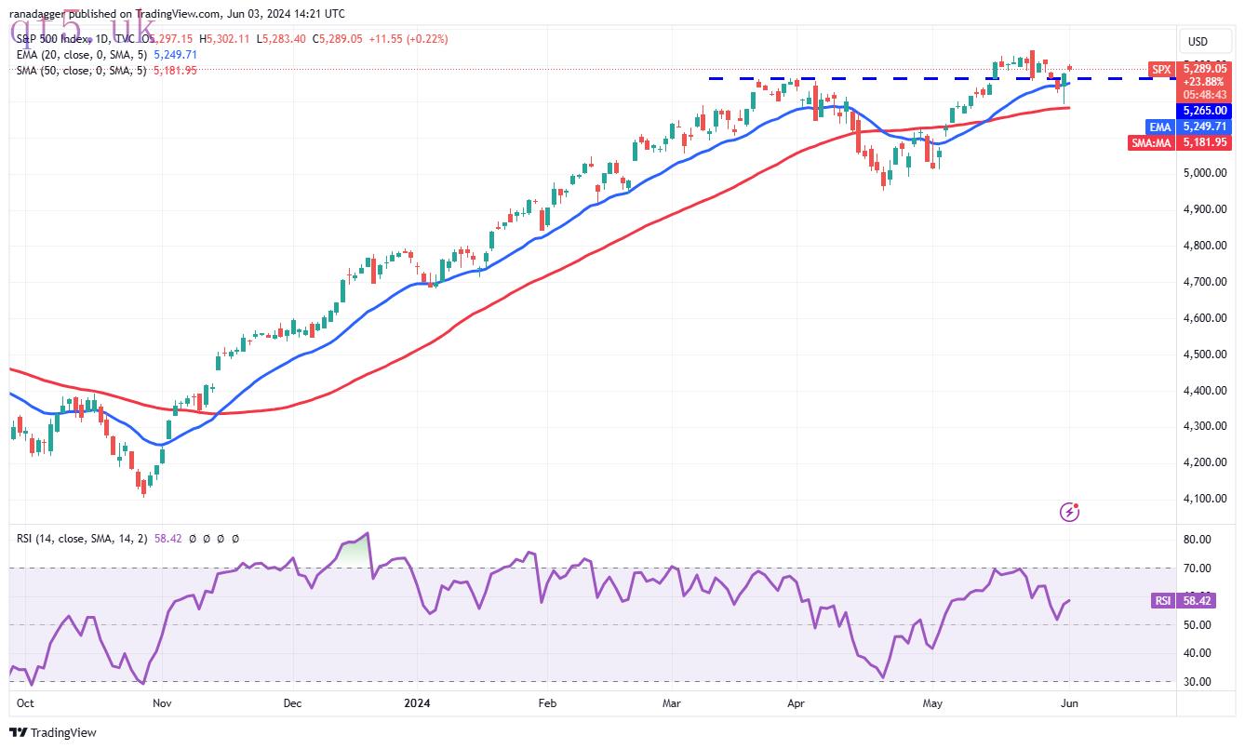Image resolution: width=1245 pixels, height=749 pixels.
Task: Open the USD currency selector
Action: coord(1197,42)
